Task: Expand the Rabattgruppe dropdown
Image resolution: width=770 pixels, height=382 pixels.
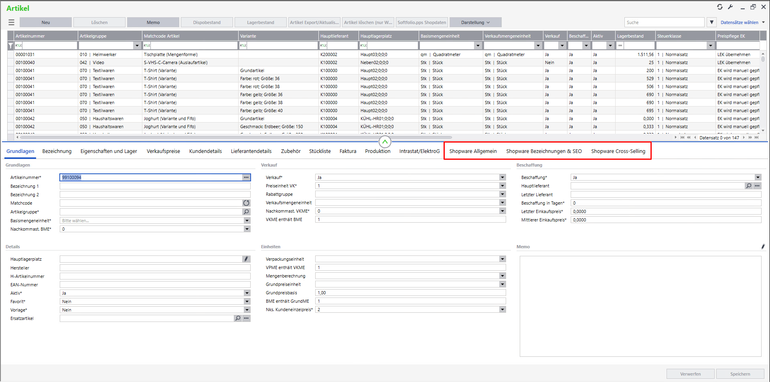Action: 502,194
